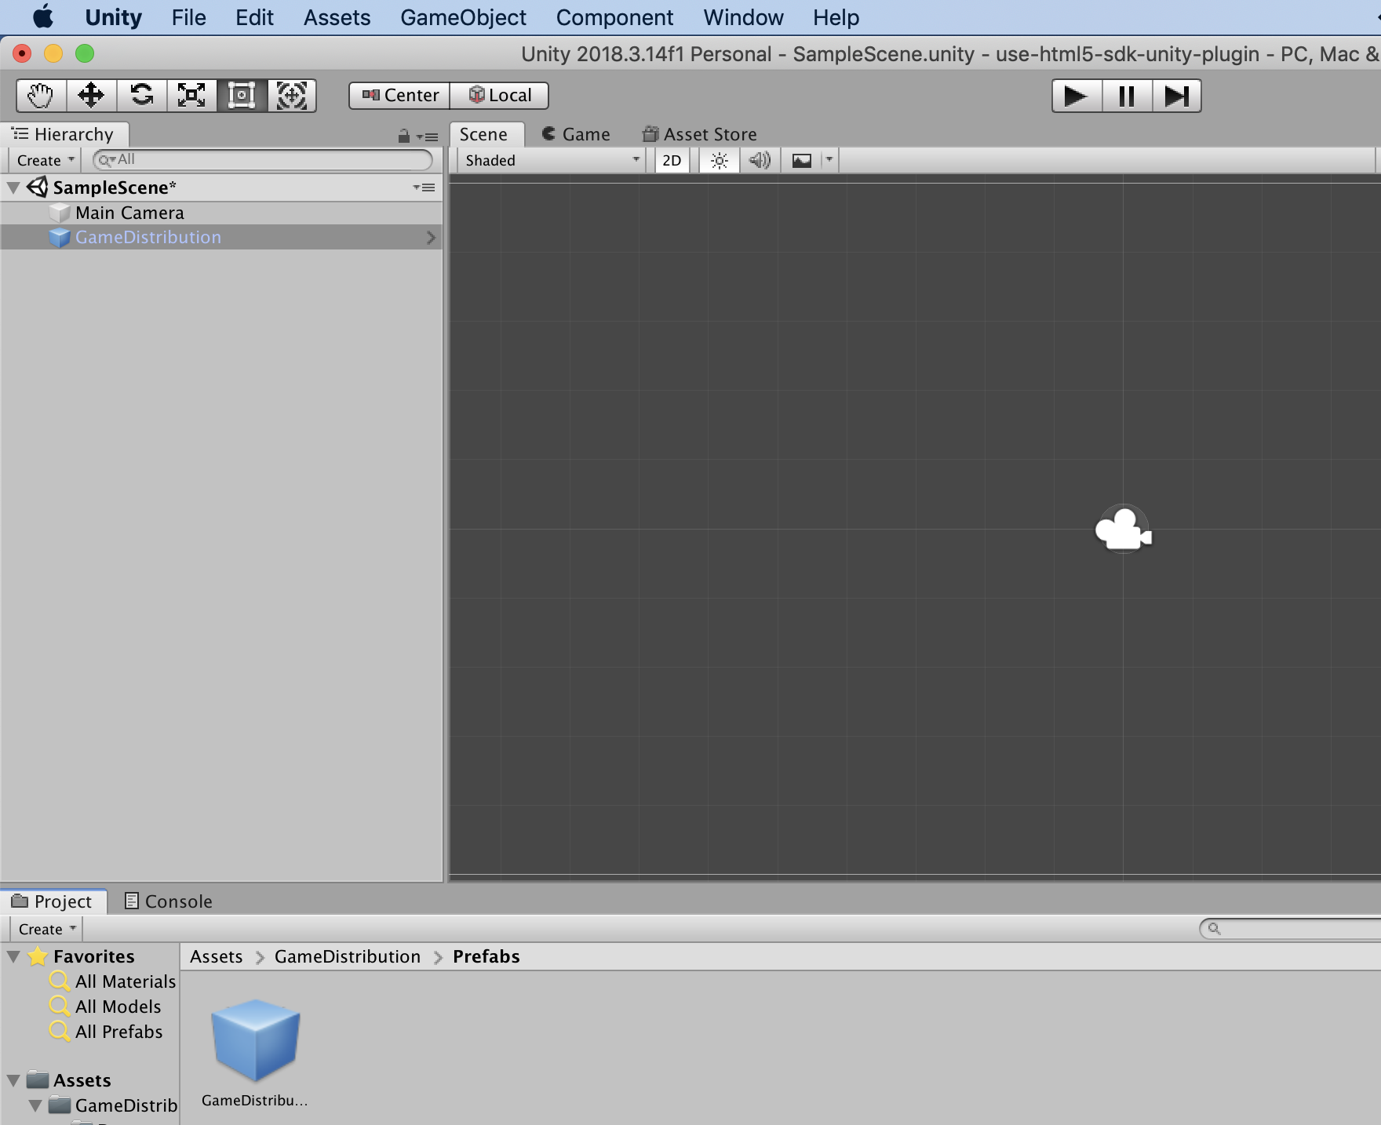This screenshot has height=1125, width=1381.
Task: Open Console tab
Action: [169, 901]
